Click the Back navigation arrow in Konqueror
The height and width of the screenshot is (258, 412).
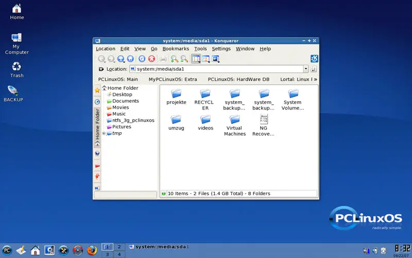tap(101, 59)
